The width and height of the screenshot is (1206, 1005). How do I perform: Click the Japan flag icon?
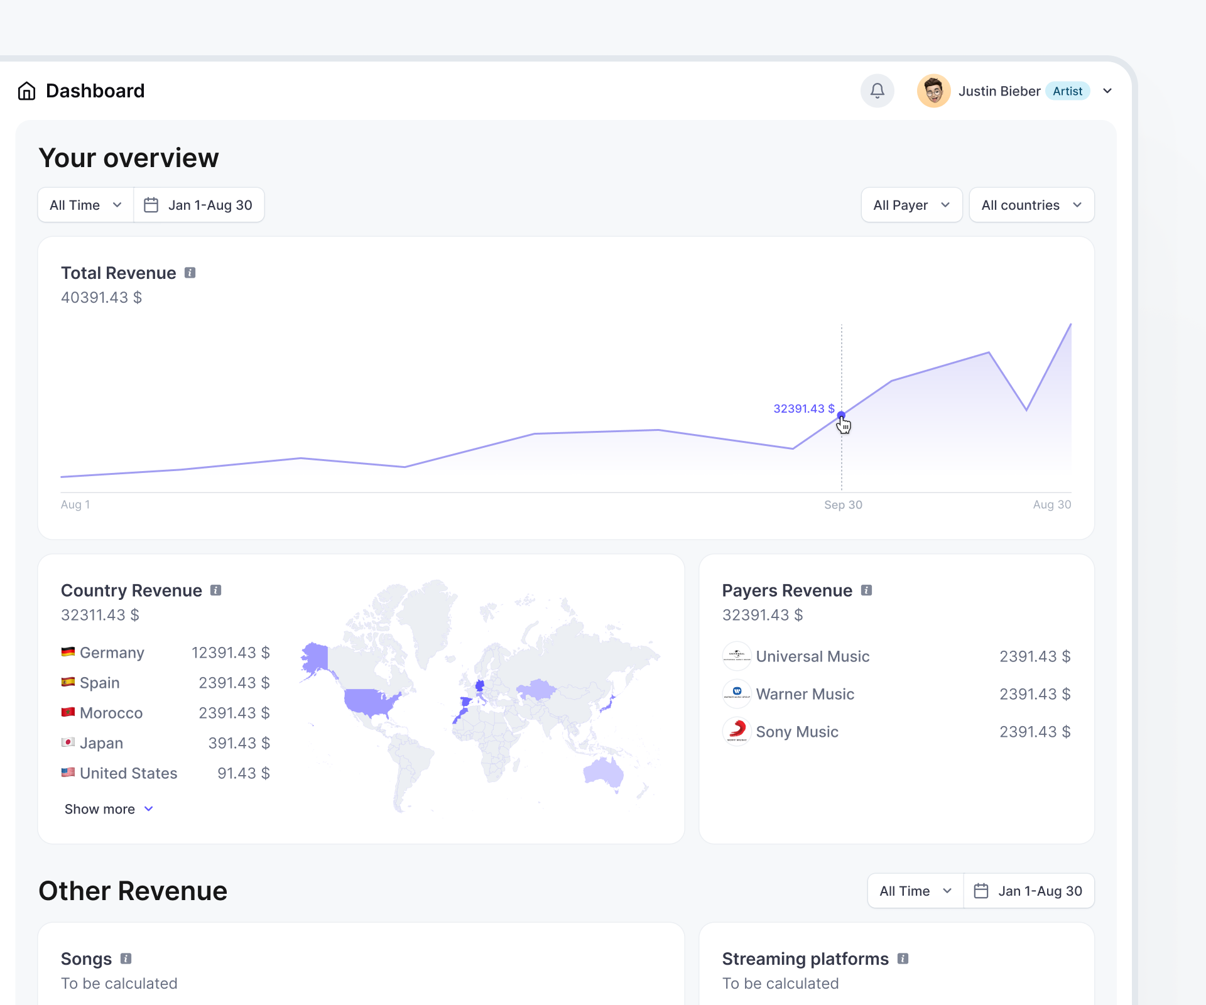coord(68,742)
